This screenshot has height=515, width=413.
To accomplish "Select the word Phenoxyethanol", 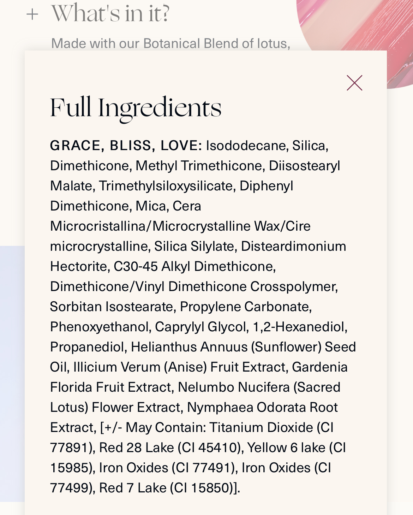I will [x=101, y=327].
